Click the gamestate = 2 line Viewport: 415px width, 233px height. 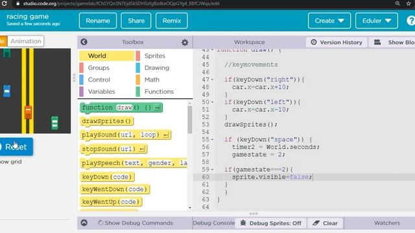(258, 155)
